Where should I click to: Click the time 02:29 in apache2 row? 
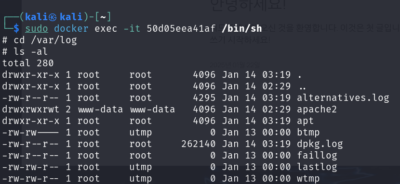[x=276, y=110]
